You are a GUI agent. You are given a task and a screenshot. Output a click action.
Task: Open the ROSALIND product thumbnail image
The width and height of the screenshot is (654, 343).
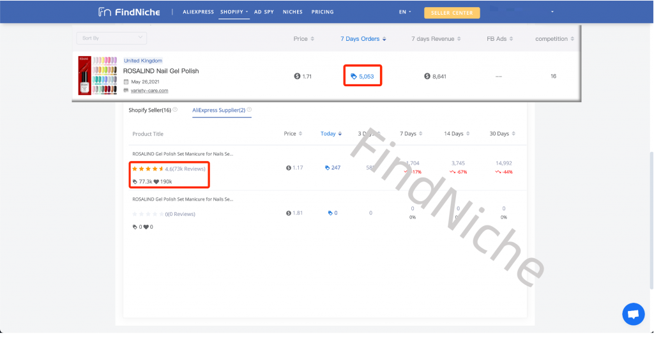click(98, 75)
